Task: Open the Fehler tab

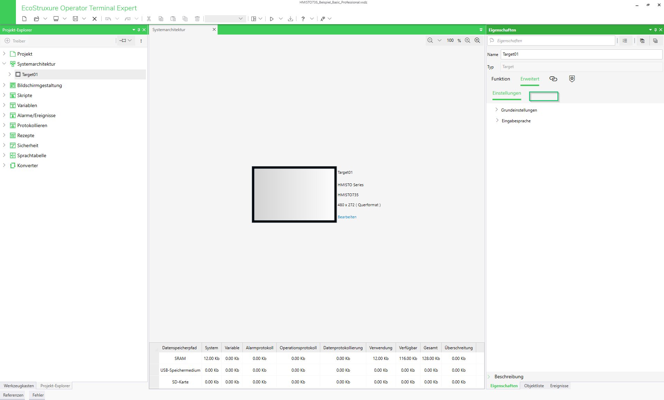Action: (x=38, y=395)
